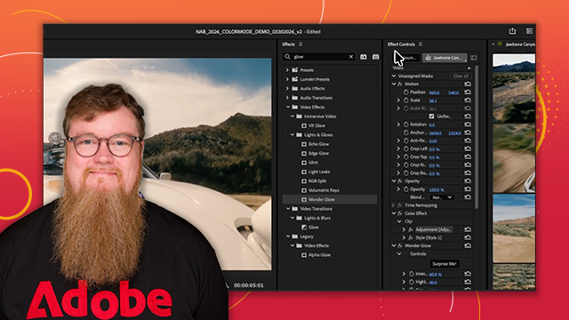Select the top mountain road thumbnail at right
The height and width of the screenshot is (320, 569).
(514, 88)
